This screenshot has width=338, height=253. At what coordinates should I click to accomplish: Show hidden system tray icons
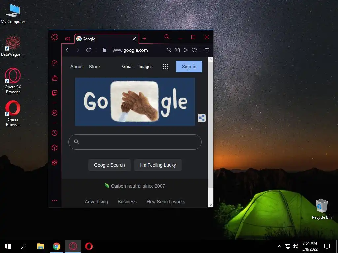279,246
